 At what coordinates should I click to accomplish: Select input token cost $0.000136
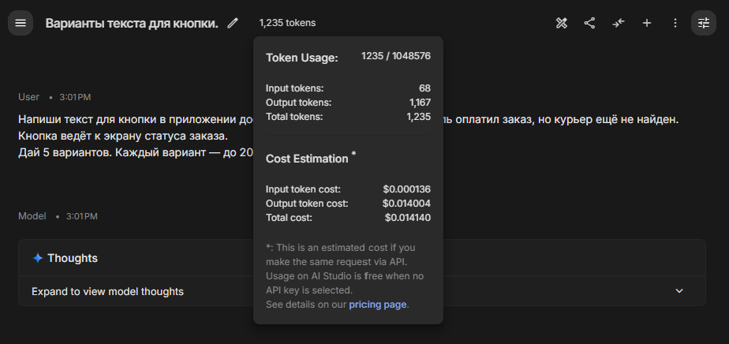pyautogui.click(x=407, y=189)
